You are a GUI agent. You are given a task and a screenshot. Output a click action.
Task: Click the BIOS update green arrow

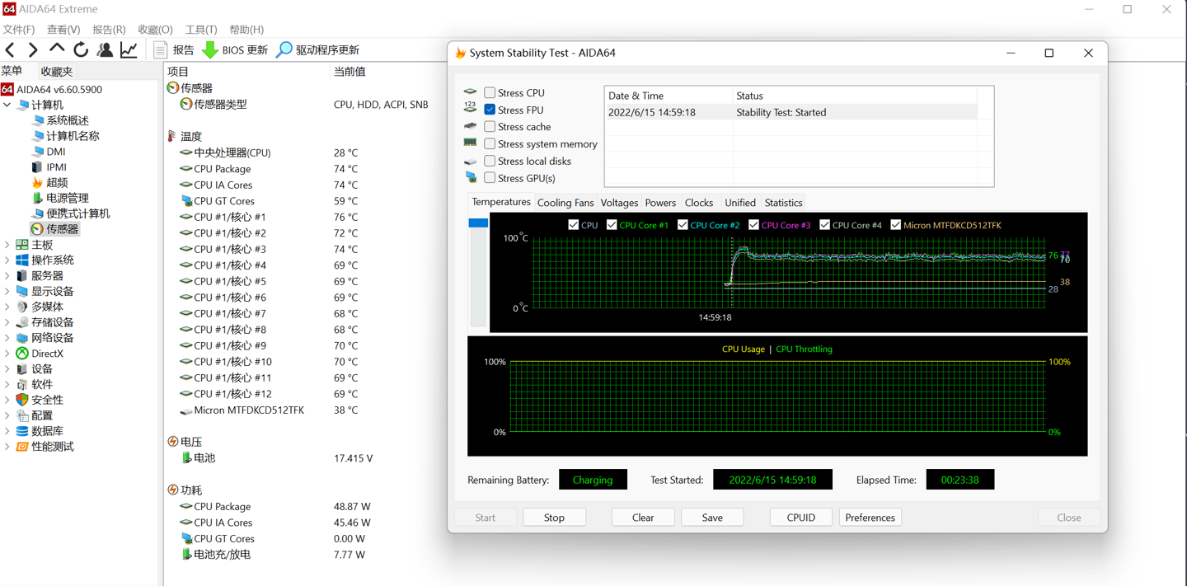pyautogui.click(x=210, y=50)
